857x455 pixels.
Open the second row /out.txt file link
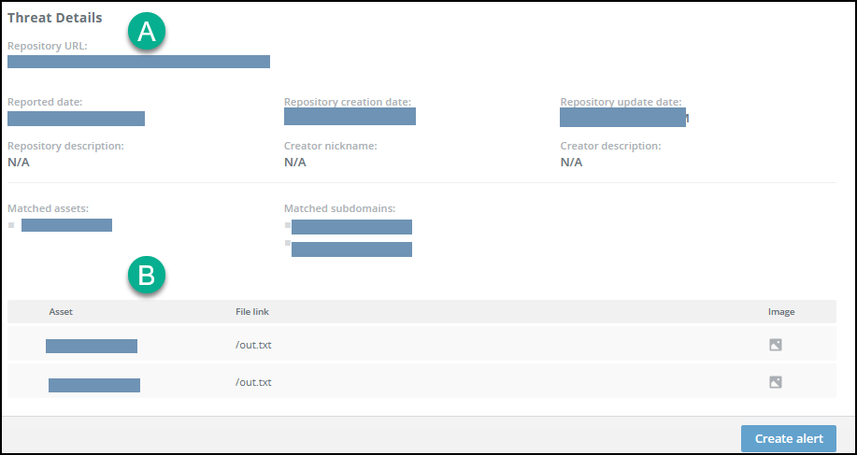(253, 382)
